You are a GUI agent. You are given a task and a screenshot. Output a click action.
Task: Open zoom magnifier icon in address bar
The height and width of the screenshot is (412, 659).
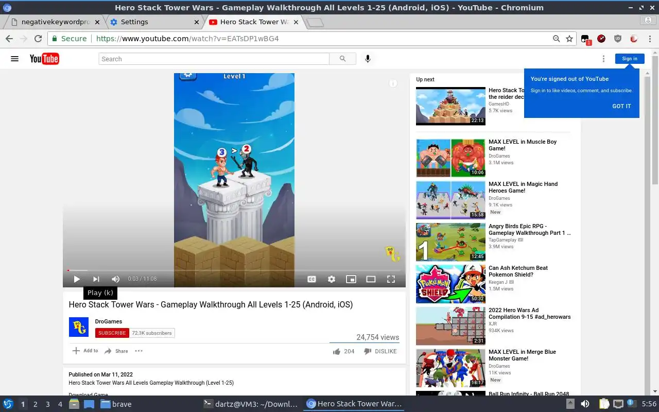pos(557,39)
